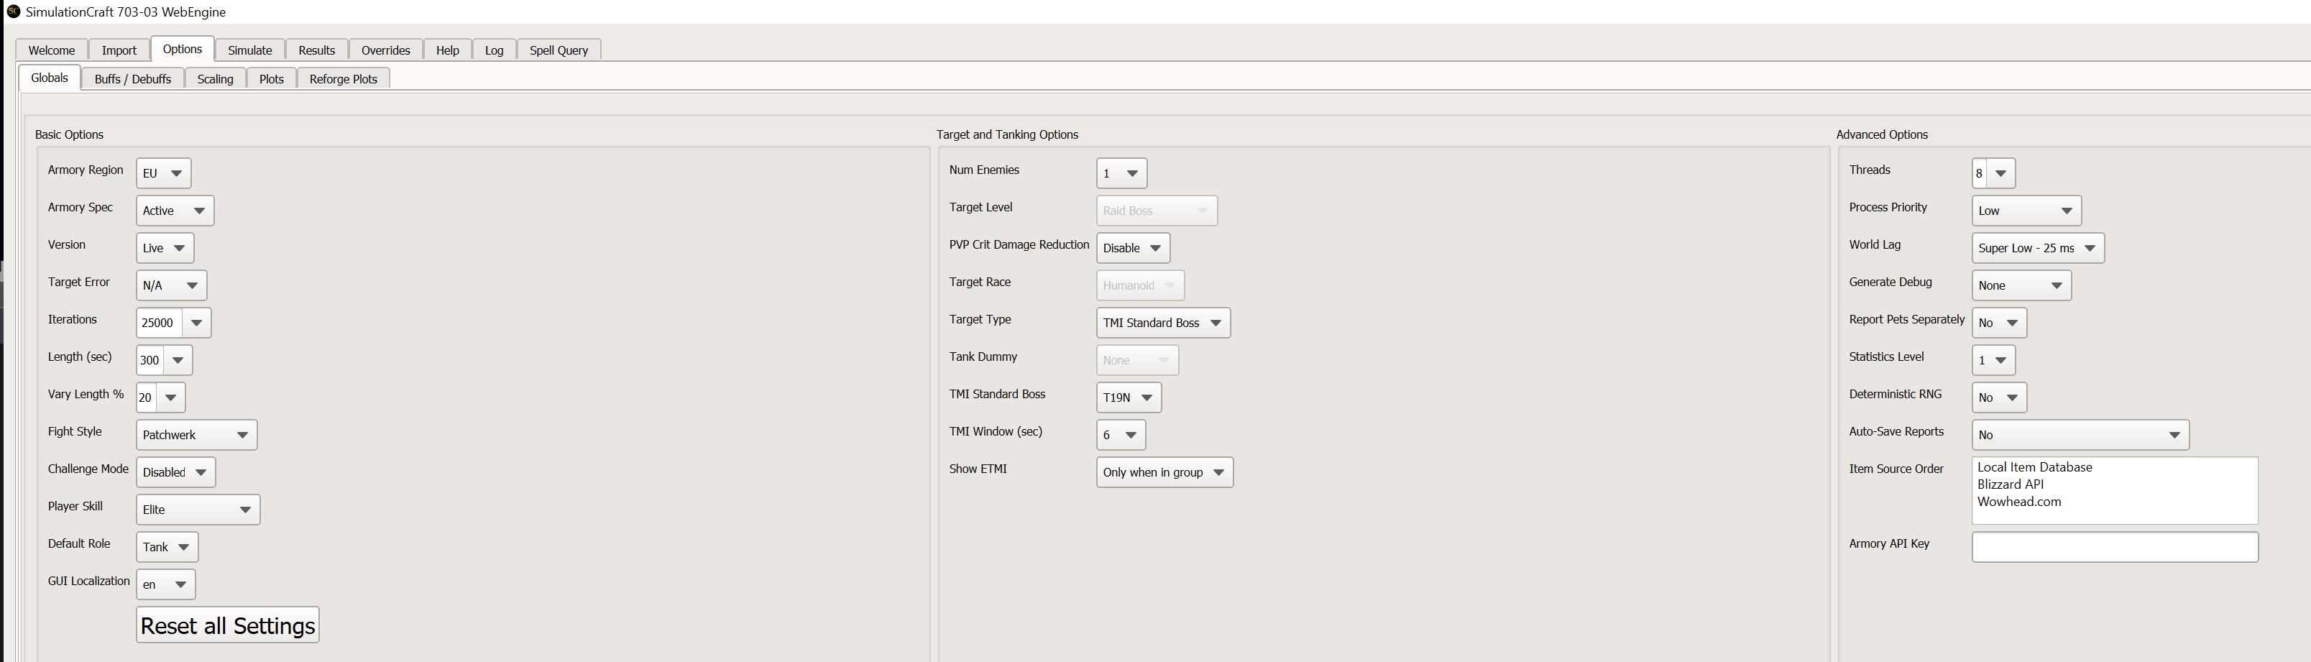Open the Import tab
Image resolution: width=2311 pixels, height=662 pixels.
coord(119,50)
